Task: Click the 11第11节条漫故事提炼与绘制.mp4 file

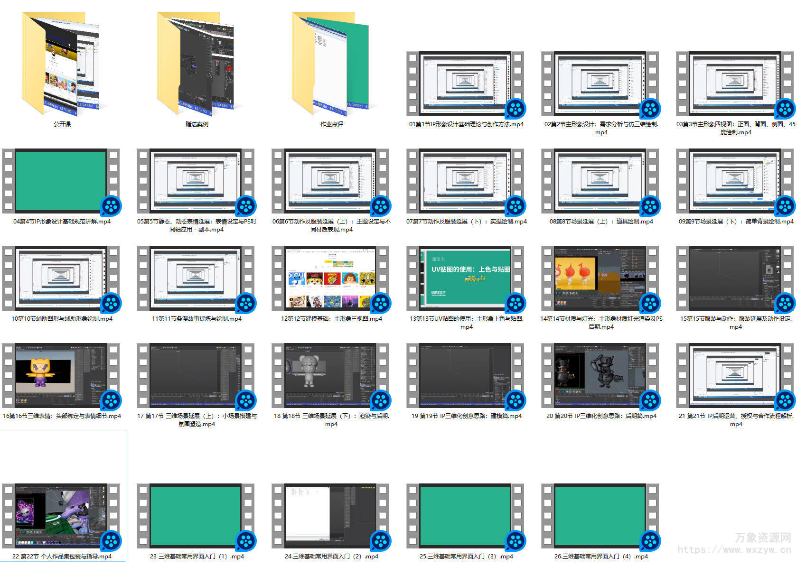Action: click(196, 278)
